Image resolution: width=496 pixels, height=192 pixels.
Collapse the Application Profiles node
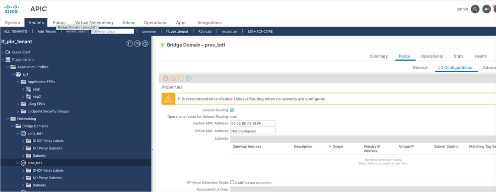[x=7, y=67]
